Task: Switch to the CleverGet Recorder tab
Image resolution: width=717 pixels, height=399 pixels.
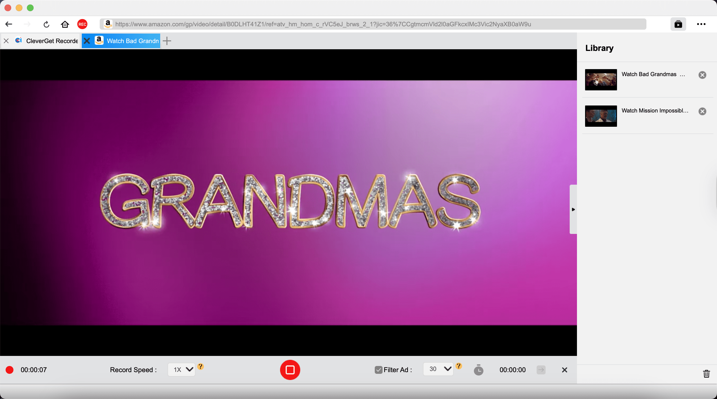Action: 52,41
